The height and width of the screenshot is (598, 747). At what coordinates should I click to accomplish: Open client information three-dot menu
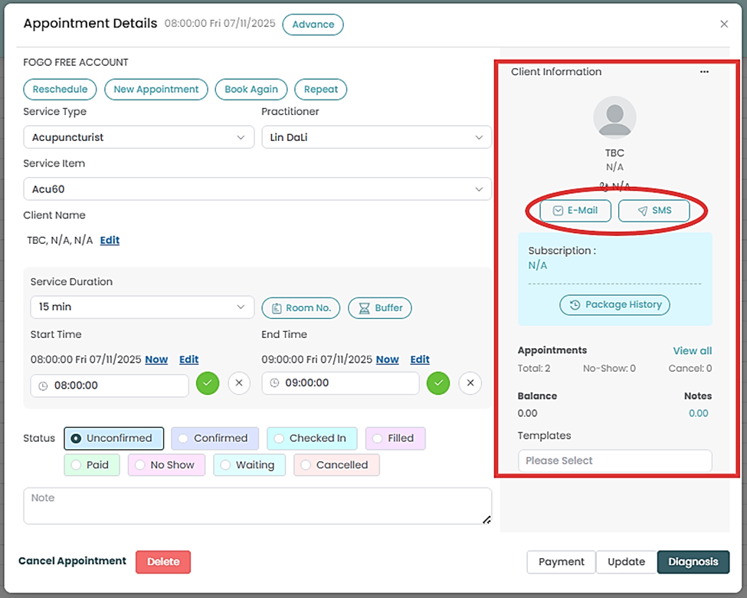click(704, 72)
